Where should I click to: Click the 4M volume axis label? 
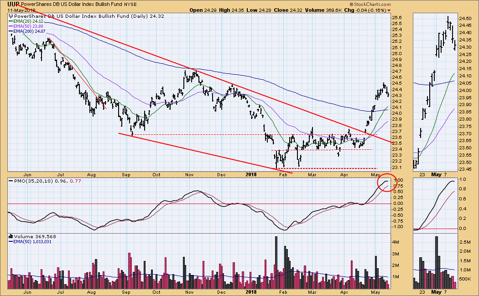(x=396, y=242)
